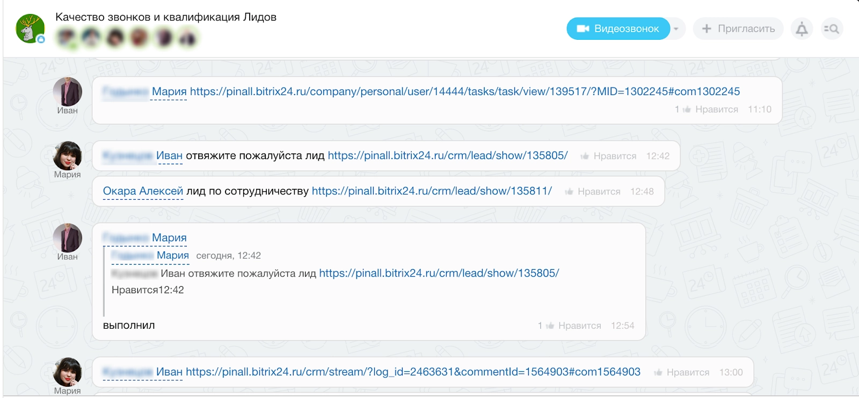Image resolution: width=859 pixels, height=398 pixels.
Task: Click the word выполнил in the reply
Action: coord(129,325)
